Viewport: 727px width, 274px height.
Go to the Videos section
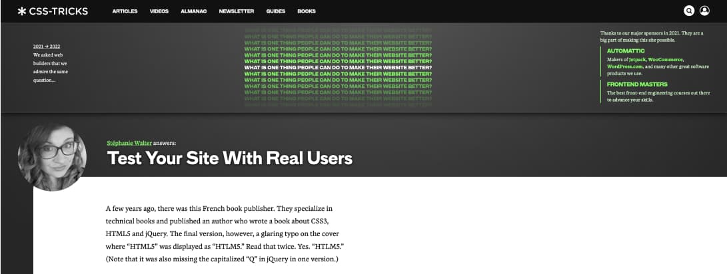click(x=159, y=11)
